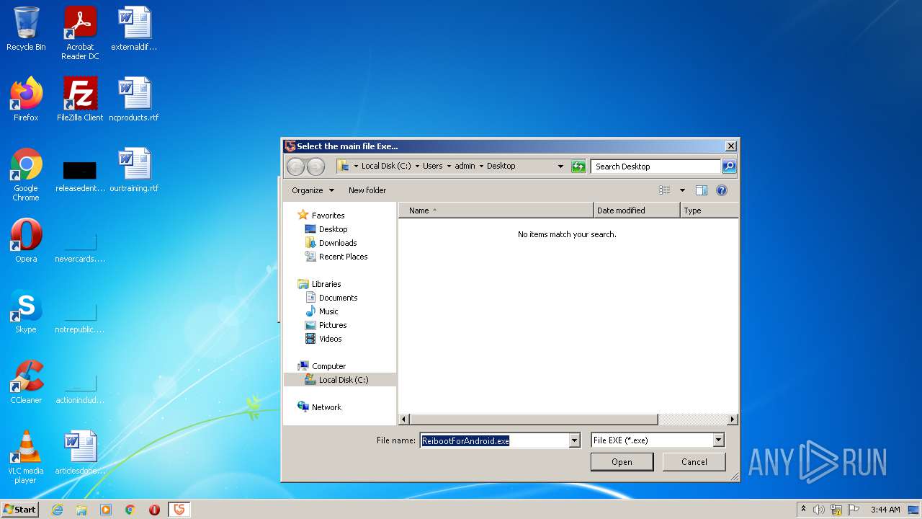The image size is (922, 519).
Task: Open the Organize menu
Action: [313, 190]
